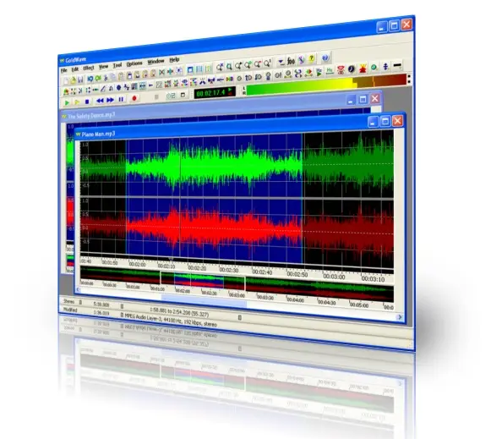Click the green Play button

point(67,102)
